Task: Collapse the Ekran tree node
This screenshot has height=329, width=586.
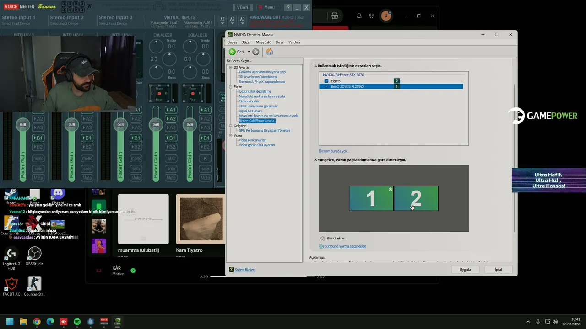Action: (231, 87)
